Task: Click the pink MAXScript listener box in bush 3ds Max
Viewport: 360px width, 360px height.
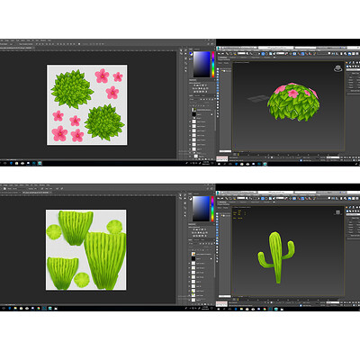Action: pos(222,158)
